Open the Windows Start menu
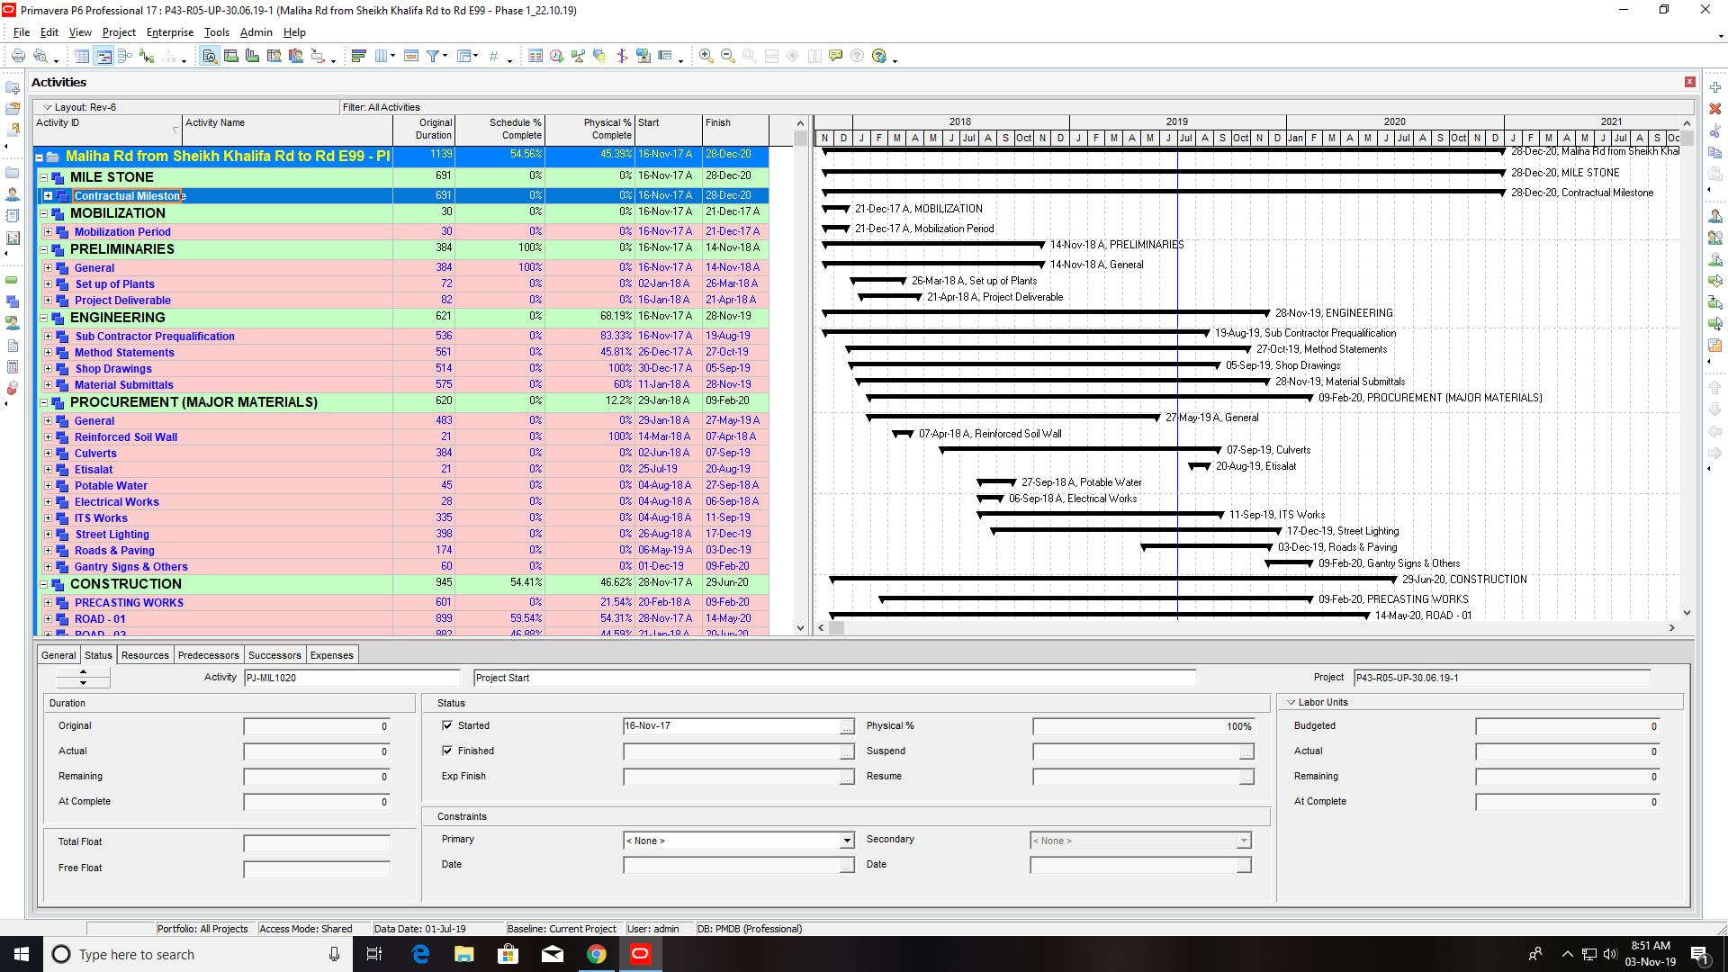This screenshot has width=1728, height=972. coord(22,954)
